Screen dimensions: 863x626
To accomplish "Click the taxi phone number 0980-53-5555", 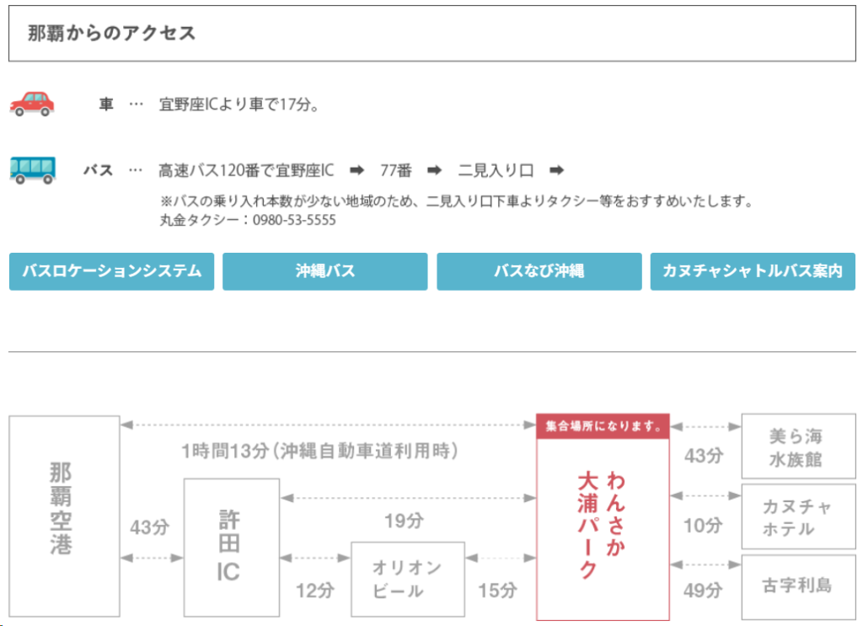I will [x=294, y=220].
